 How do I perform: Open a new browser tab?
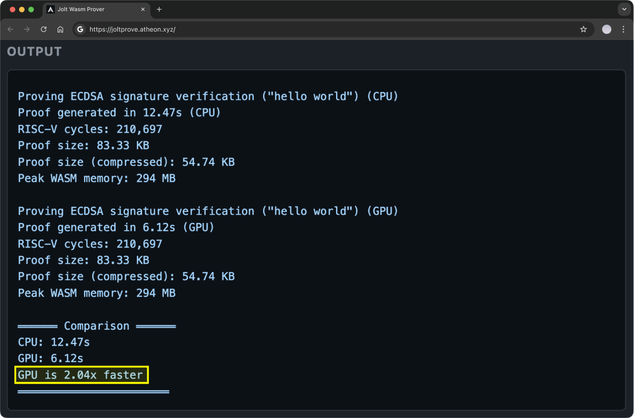coord(159,10)
